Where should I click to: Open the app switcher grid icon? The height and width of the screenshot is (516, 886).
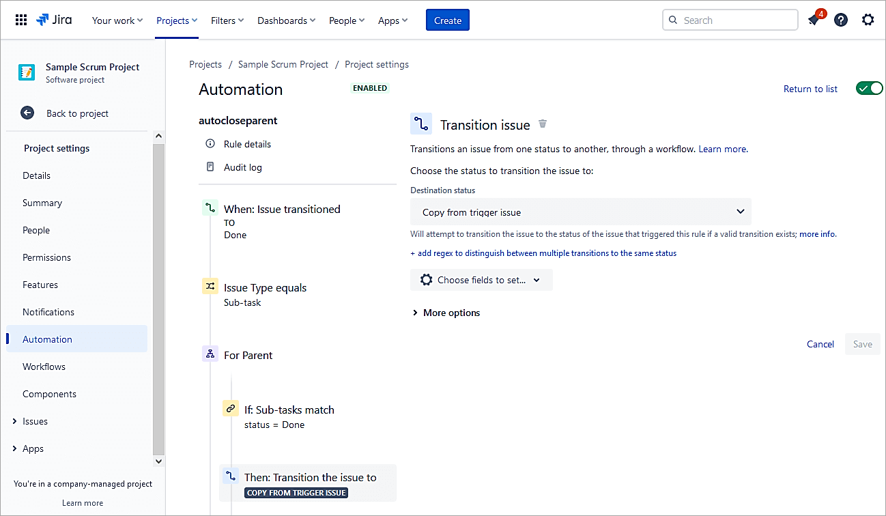[21, 20]
